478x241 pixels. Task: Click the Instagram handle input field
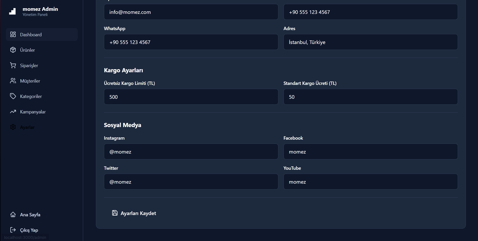(x=191, y=152)
